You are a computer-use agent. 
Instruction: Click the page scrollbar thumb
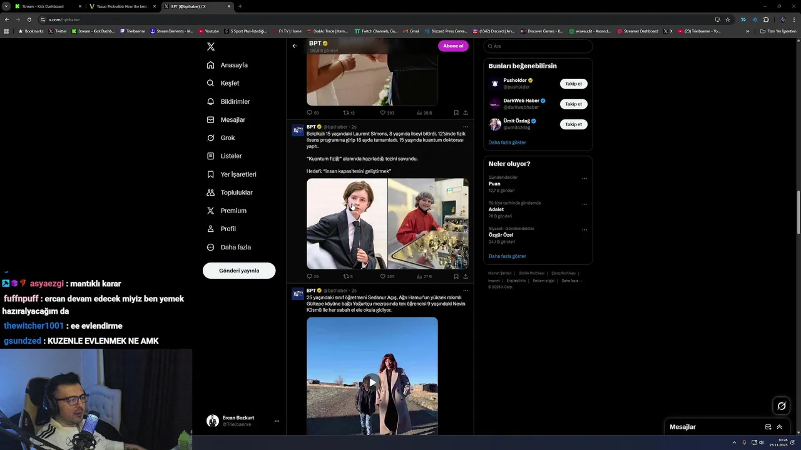(x=798, y=212)
